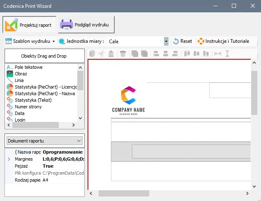Click the Align top edges icon

coord(187,54)
